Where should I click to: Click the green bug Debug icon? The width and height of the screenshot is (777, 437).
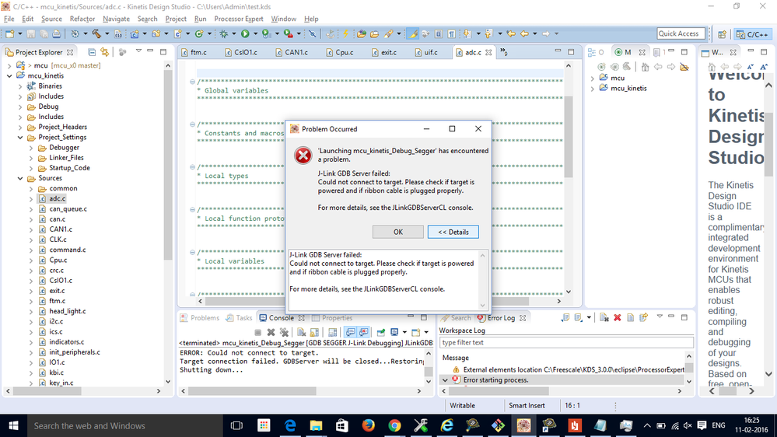223,33
